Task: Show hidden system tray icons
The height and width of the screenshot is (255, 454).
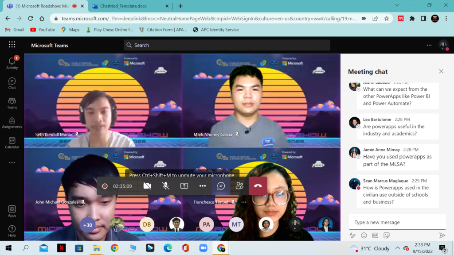Action: 398,248
